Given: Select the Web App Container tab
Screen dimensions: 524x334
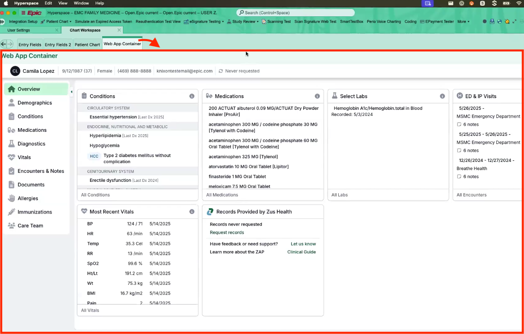Looking at the screenshot, I should tap(122, 44).
